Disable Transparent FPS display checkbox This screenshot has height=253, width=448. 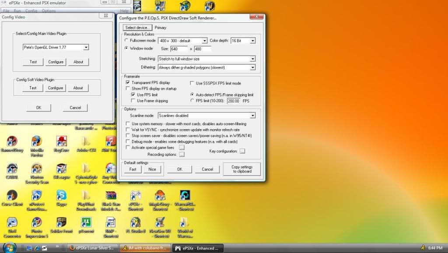(128, 82)
